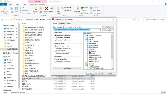
Task: Select Rename automatically option
Action: coord(55,53)
